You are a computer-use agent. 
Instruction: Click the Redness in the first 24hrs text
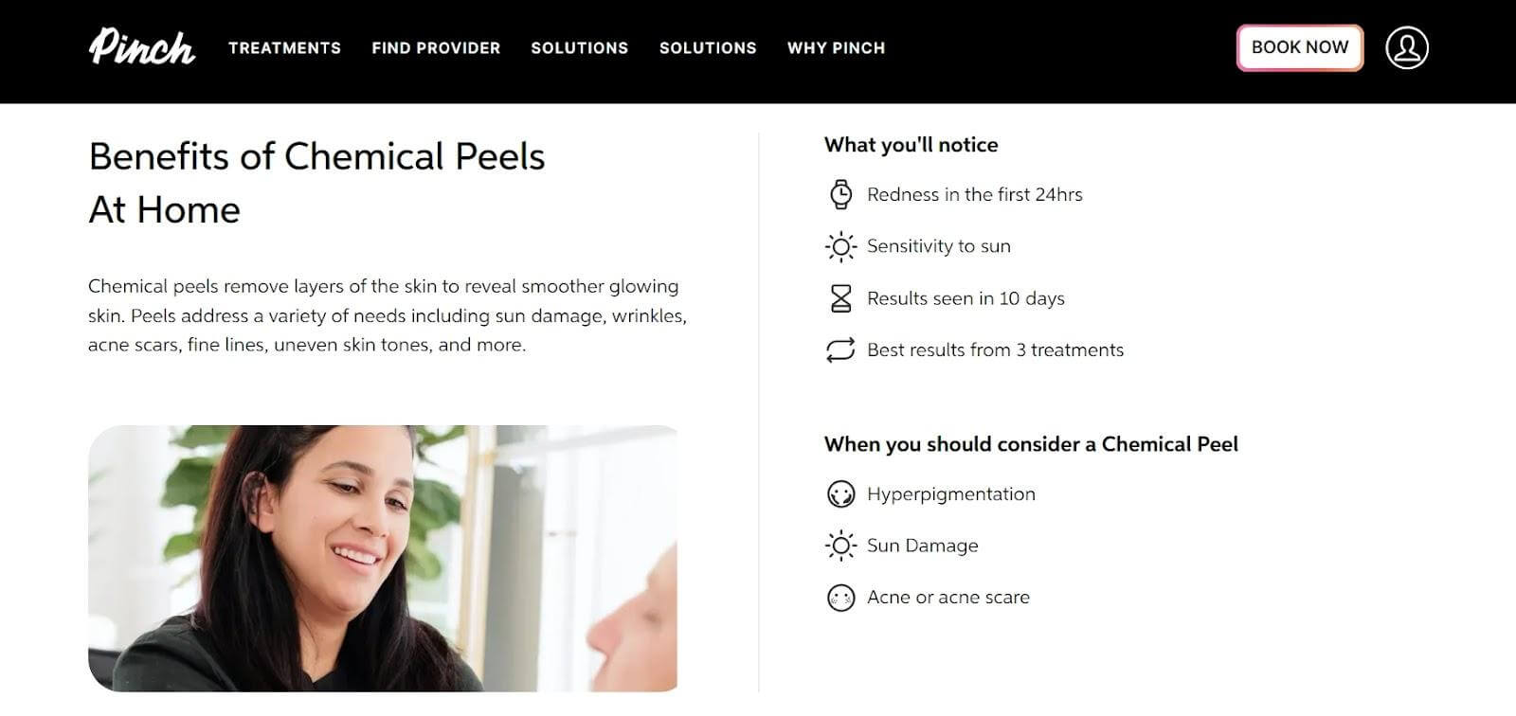click(974, 194)
